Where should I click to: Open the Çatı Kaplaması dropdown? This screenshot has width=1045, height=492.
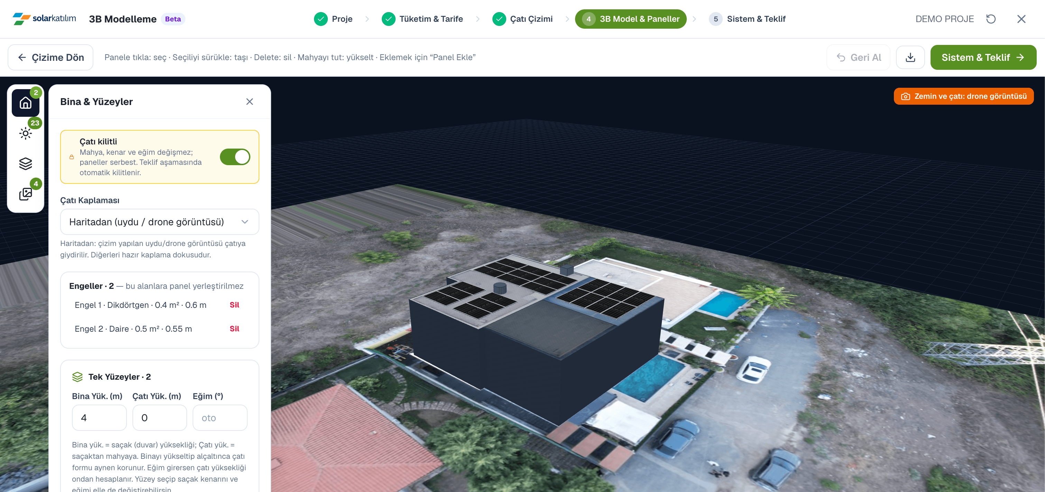(159, 222)
